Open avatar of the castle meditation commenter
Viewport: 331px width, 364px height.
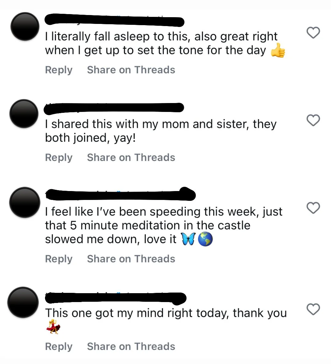(24, 202)
